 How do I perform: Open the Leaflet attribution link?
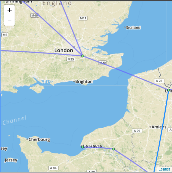(x=164, y=169)
